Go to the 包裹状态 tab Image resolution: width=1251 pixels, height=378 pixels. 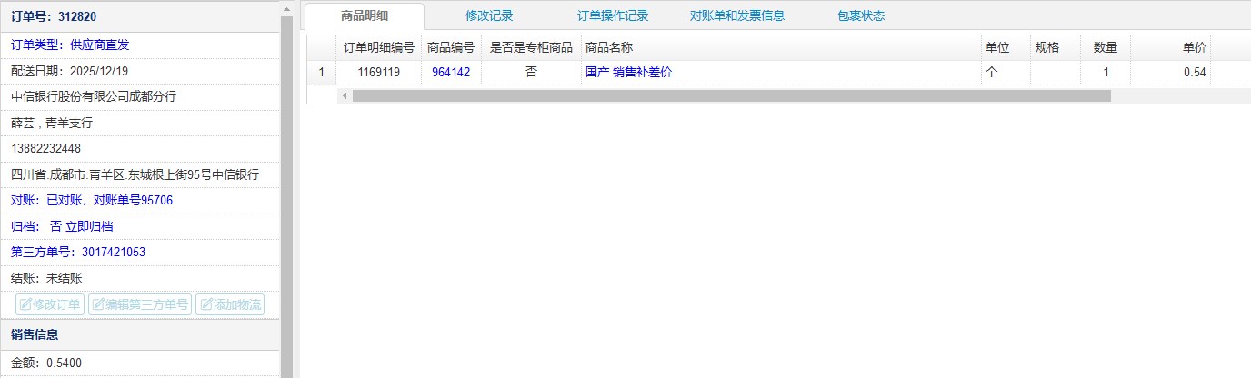click(860, 15)
